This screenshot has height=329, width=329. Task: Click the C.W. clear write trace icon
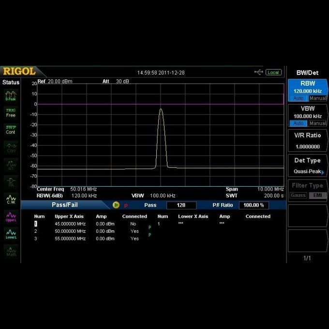point(11,199)
